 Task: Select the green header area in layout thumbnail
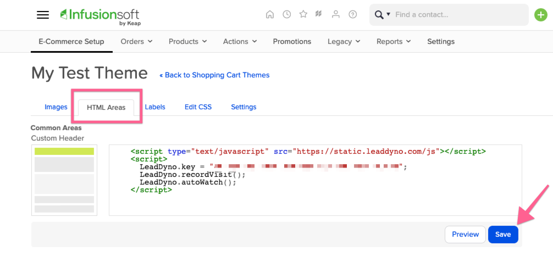pos(64,151)
